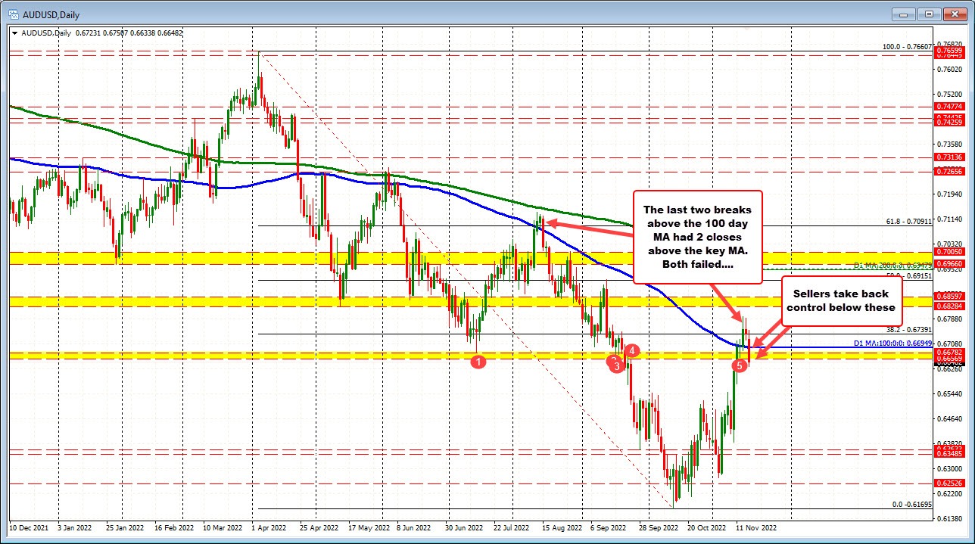Viewport: 975px width, 544px height.
Task: Click the red price label 0.69660
Action: pyautogui.click(x=949, y=263)
